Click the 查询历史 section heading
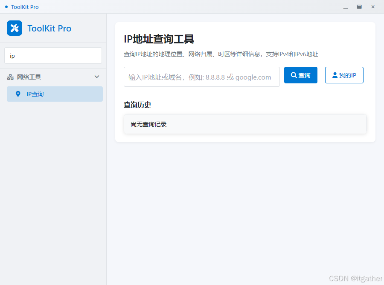The height and width of the screenshot is (285, 384). point(137,105)
